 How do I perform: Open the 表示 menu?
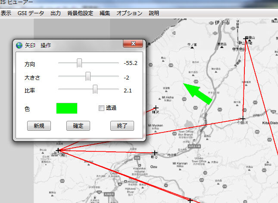[x=6, y=13]
